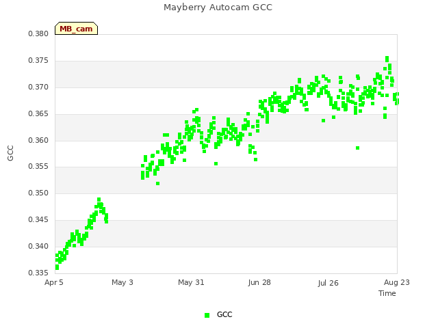Click the 0.375 y-axis value
The width and height of the screenshot is (438, 328).
click(38, 61)
